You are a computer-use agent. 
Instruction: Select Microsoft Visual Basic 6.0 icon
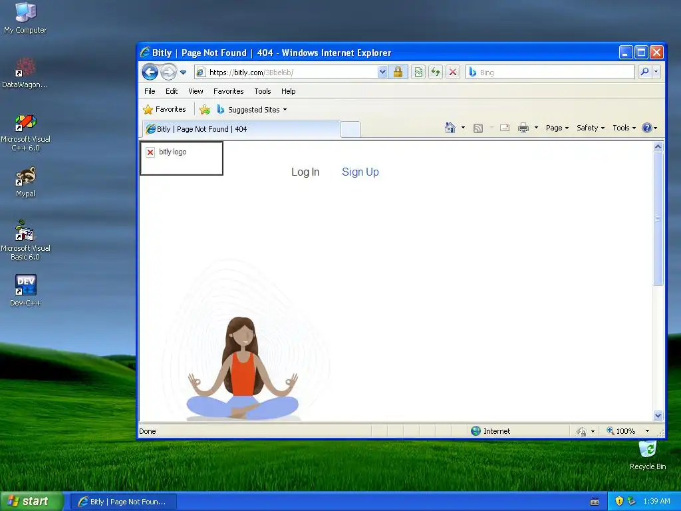pyautogui.click(x=25, y=241)
